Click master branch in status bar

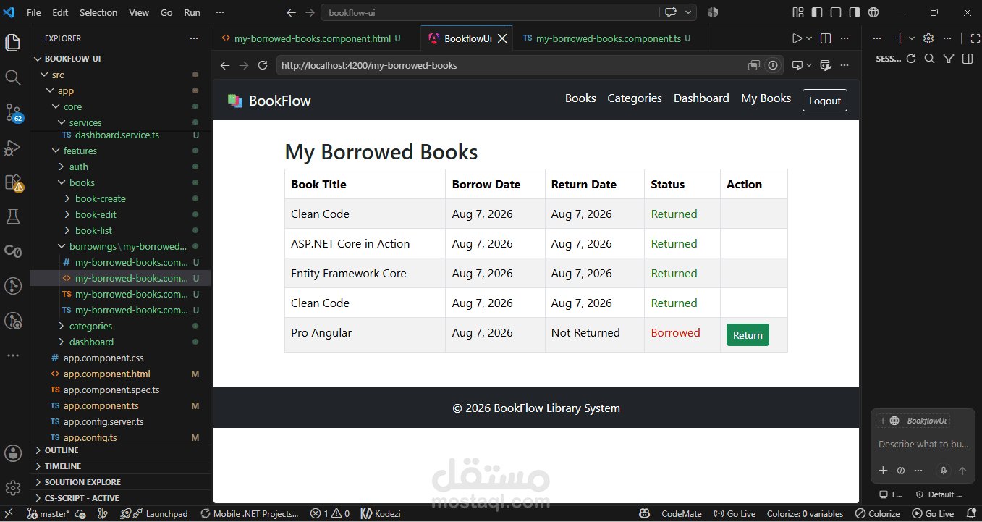[x=48, y=513]
